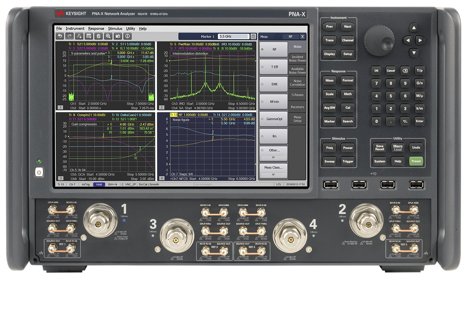The image size is (468, 309).
Task: Push the Cal hardware key
Action: pos(348,108)
